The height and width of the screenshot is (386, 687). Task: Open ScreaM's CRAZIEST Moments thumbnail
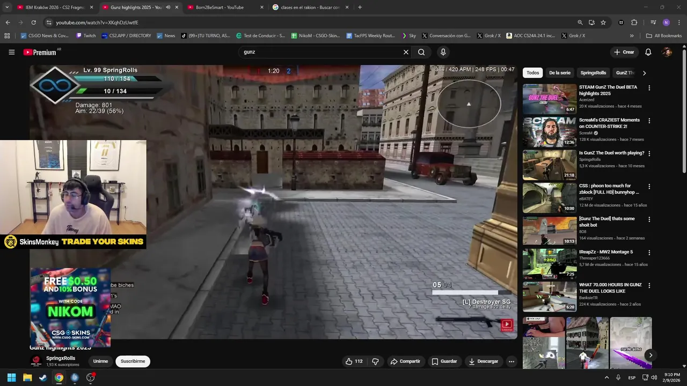click(x=550, y=132)
